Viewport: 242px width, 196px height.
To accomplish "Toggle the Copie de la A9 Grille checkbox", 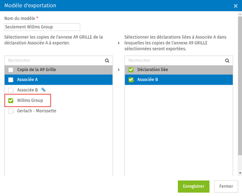I will coord(11,70).
